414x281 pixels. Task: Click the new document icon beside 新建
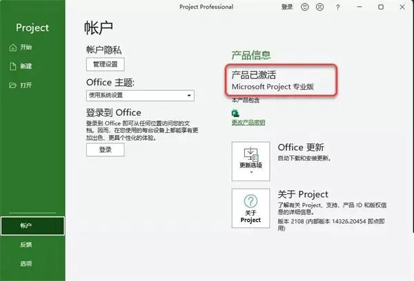click(13, 66)
